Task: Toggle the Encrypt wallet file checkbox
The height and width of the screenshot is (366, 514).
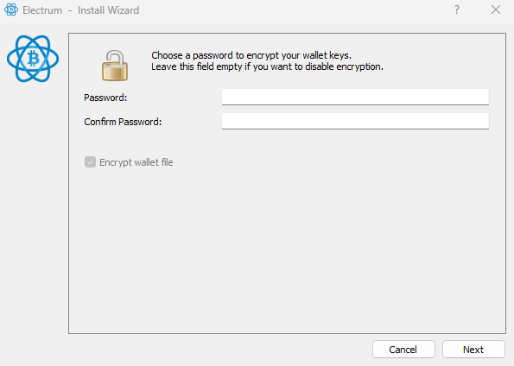Action: 90,162
